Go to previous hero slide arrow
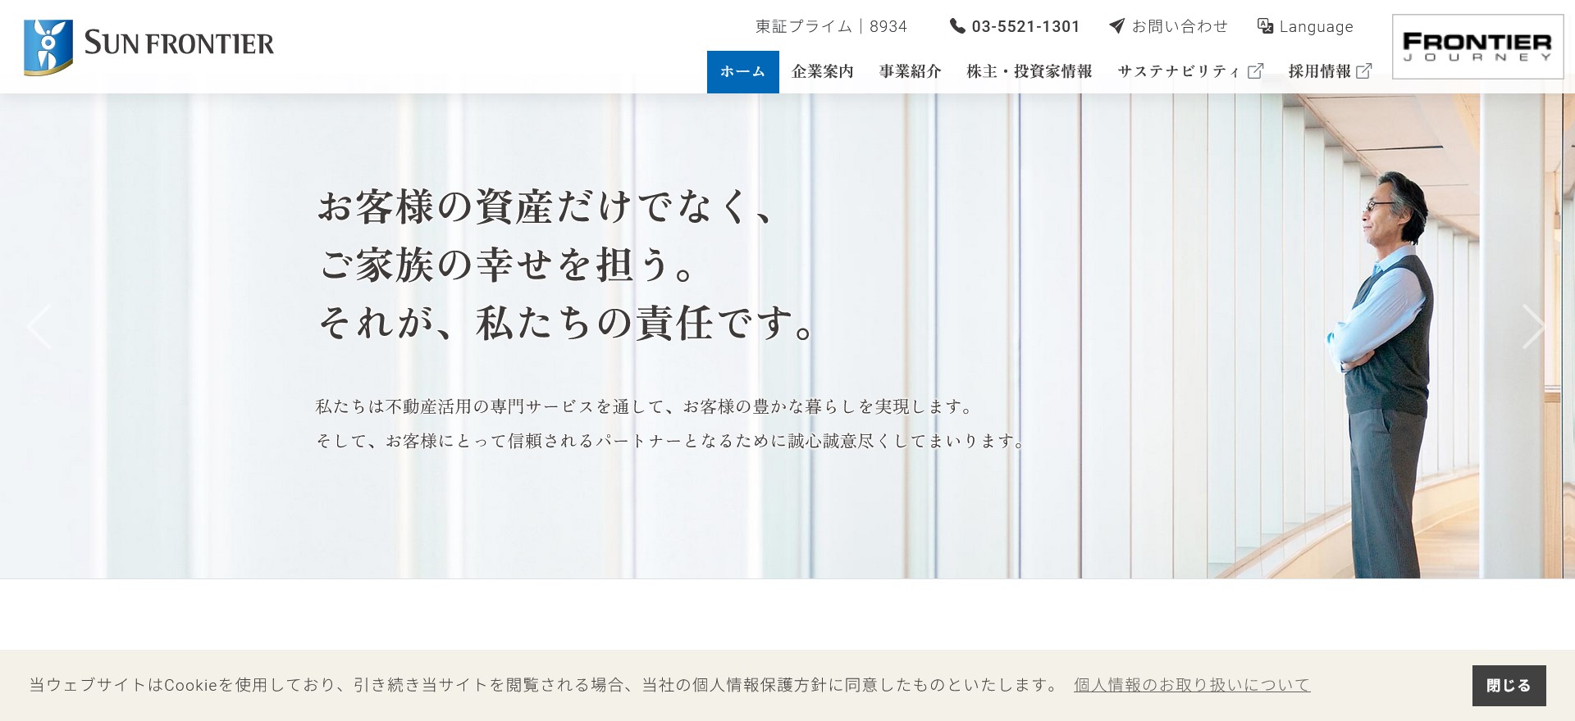Viewport: 1575px width, 721px height. coord(39,327)
